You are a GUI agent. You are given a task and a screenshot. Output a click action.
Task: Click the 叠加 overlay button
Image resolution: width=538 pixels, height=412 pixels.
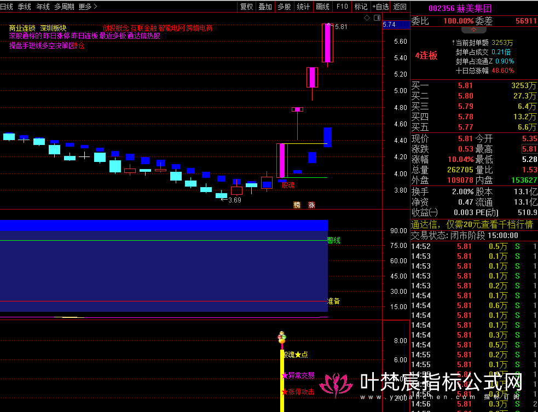click(x=265, y=7)
